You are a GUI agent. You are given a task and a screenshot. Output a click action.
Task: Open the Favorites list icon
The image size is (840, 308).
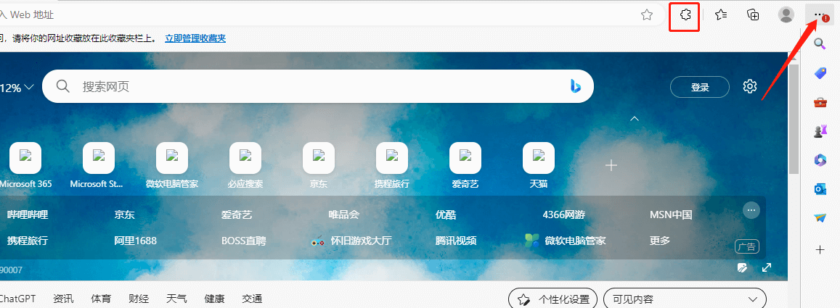(x=721, y=15)
